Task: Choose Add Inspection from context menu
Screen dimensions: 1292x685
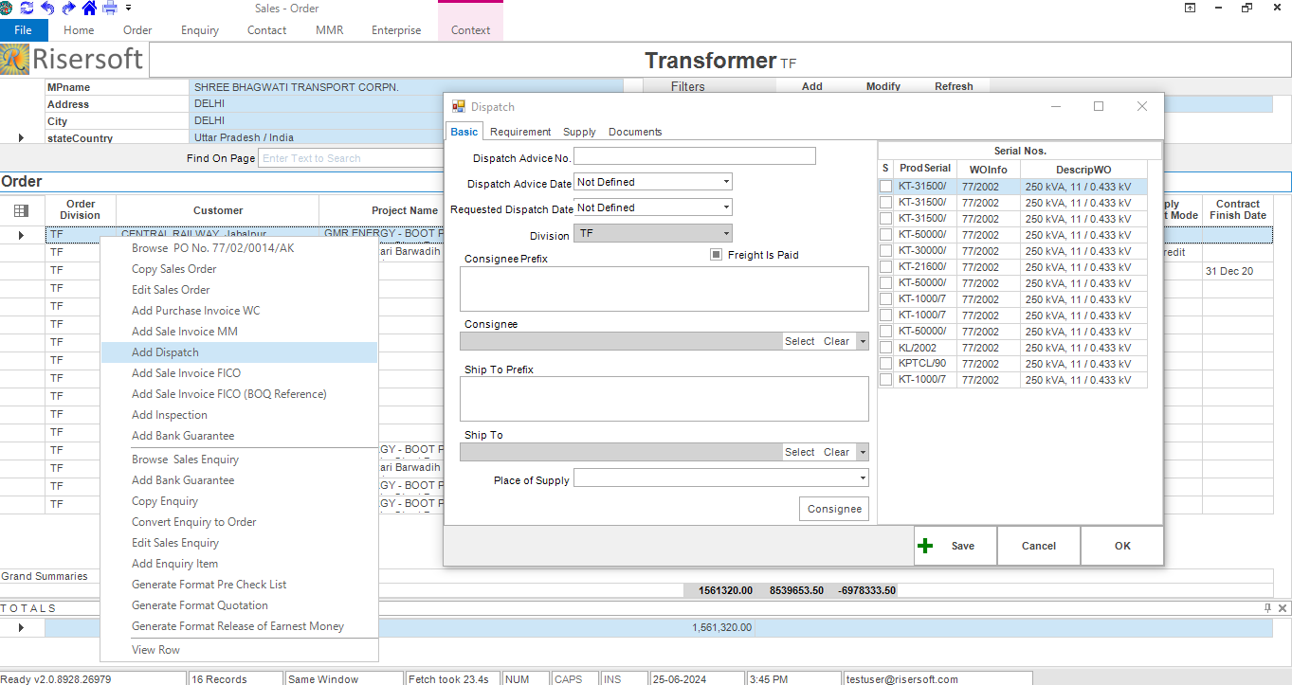Action: [239, 415]
